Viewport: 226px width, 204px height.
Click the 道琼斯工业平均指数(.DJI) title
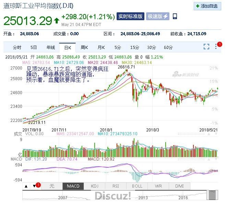coord(38,6)
